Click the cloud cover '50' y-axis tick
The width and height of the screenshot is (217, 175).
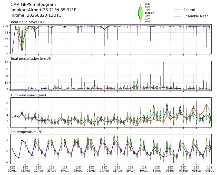[6, 39]
